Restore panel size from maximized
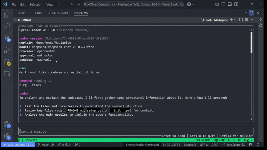The image size is (267, 150). click(x=251, y=13)
